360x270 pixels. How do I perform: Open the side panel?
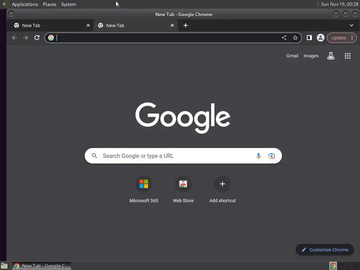(309, 38)
